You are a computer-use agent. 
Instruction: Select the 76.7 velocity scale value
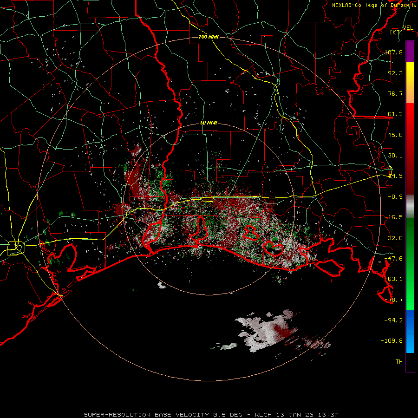[395, 93]
